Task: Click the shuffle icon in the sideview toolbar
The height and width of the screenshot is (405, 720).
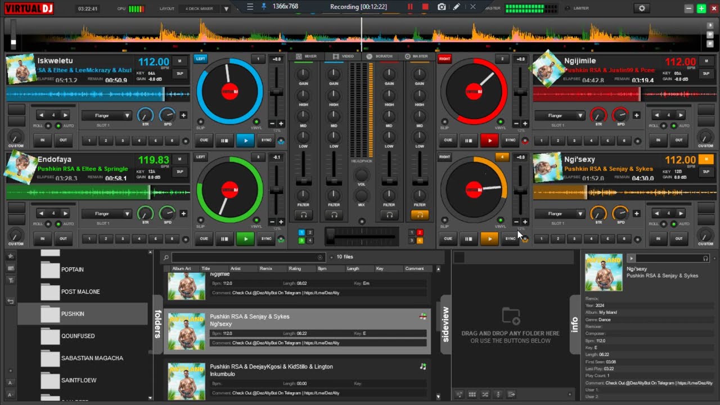Action: pos(485,394)
